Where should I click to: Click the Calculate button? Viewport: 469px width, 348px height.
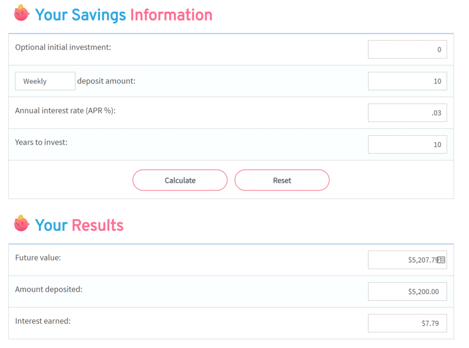[x=180, y=180]
